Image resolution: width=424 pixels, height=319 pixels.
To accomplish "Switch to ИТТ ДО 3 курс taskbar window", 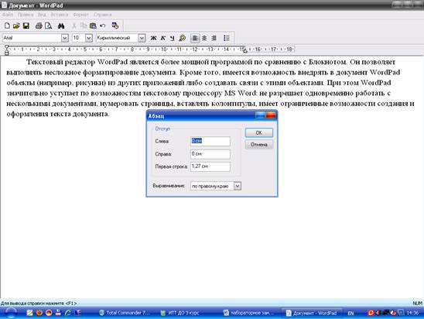I will click(181, 313).
